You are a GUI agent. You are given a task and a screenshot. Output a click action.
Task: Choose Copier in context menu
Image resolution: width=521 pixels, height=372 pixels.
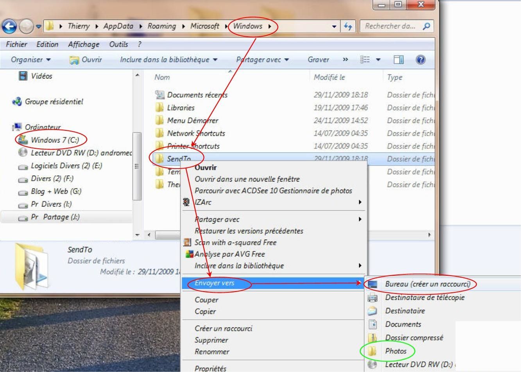click(x=205, y=311)
